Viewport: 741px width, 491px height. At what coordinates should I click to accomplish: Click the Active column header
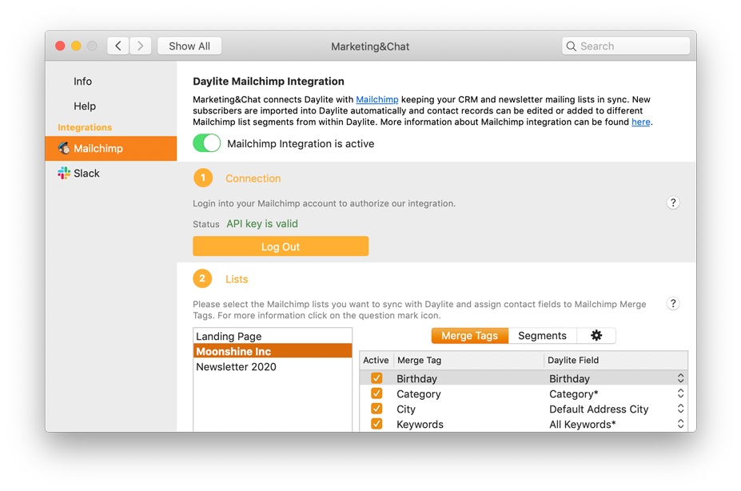376,360
